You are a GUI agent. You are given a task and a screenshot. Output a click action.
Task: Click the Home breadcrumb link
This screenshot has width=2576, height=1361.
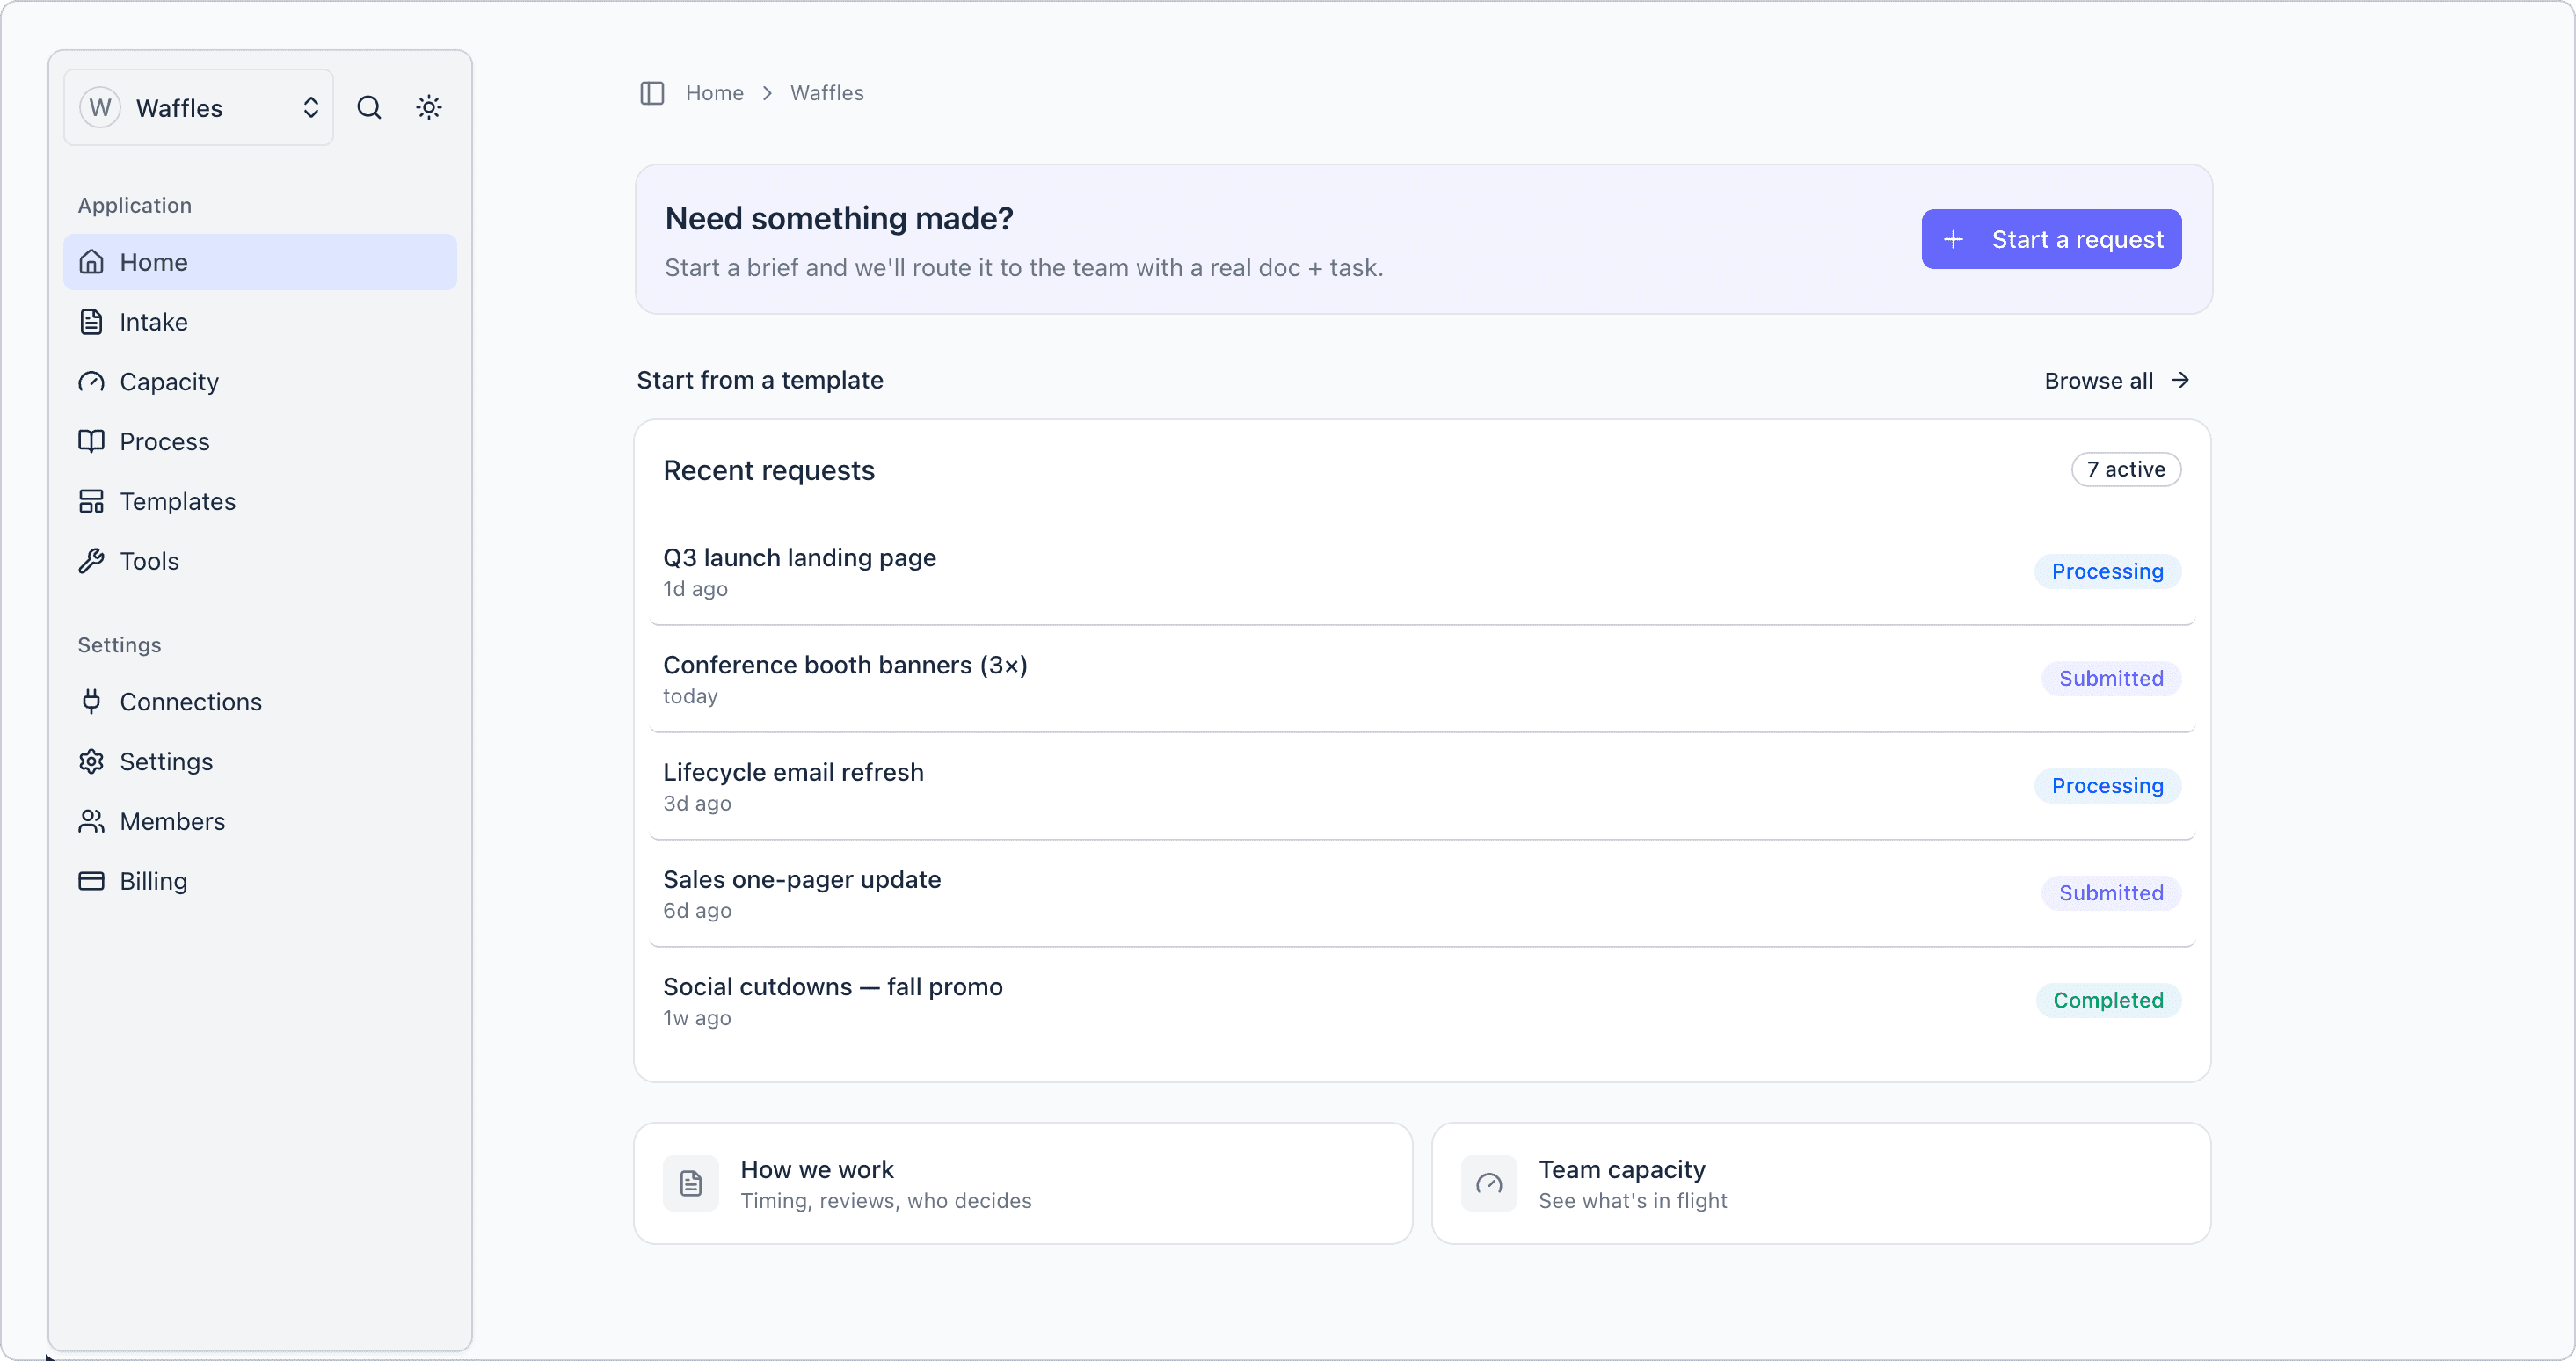coord(714,93)
